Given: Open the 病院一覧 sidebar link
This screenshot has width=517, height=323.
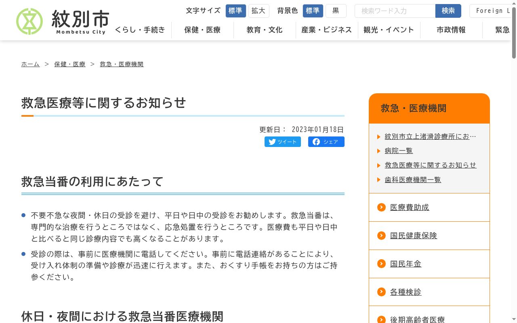Looking at the screenshot, I should point(399,151).
